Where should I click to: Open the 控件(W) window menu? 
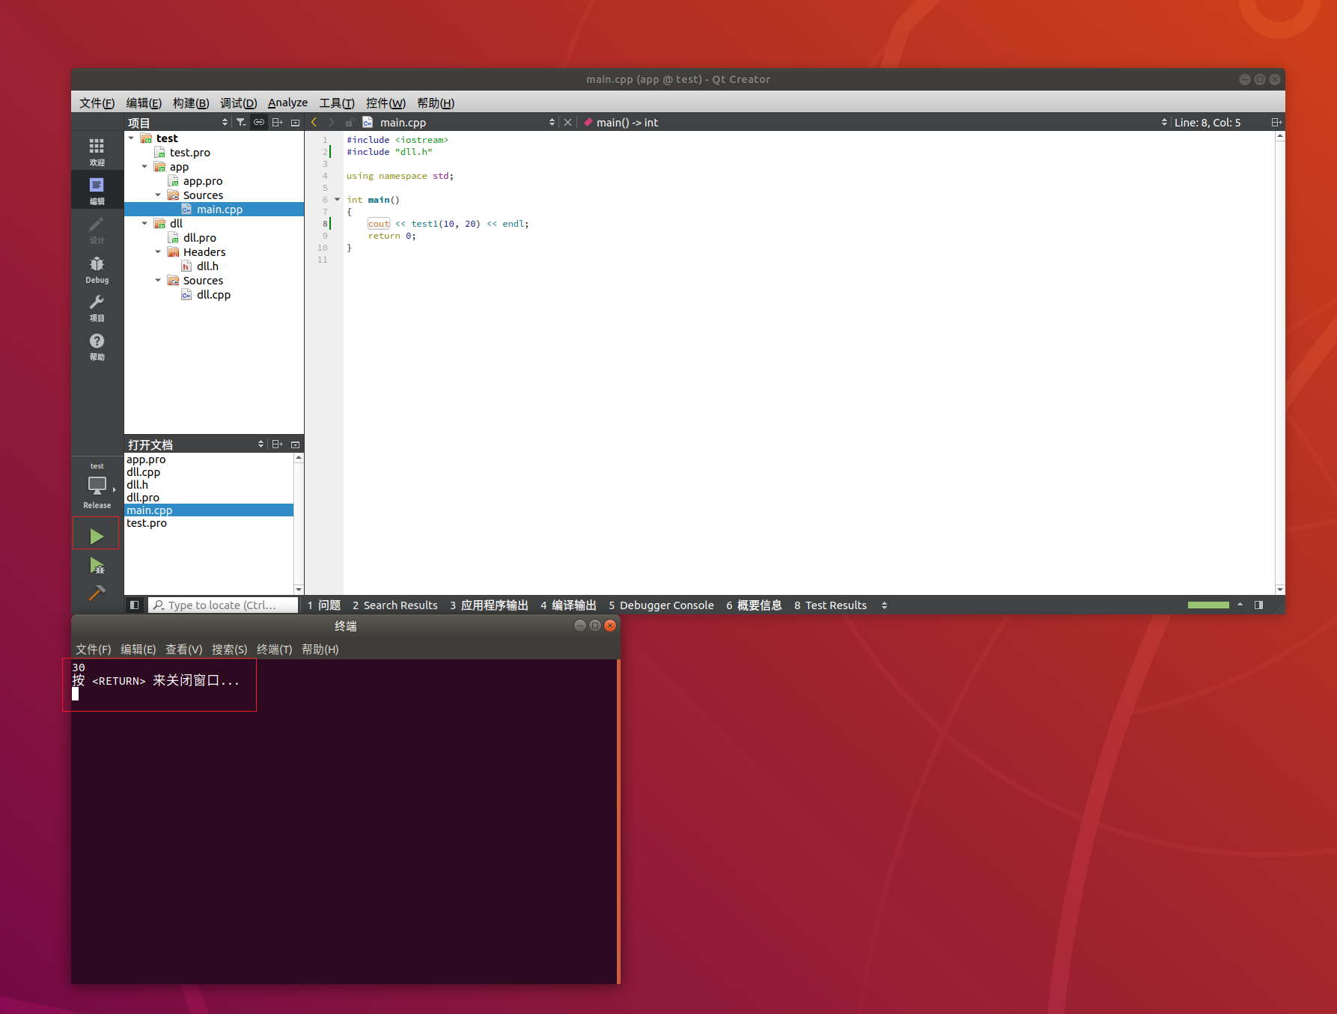386,103
